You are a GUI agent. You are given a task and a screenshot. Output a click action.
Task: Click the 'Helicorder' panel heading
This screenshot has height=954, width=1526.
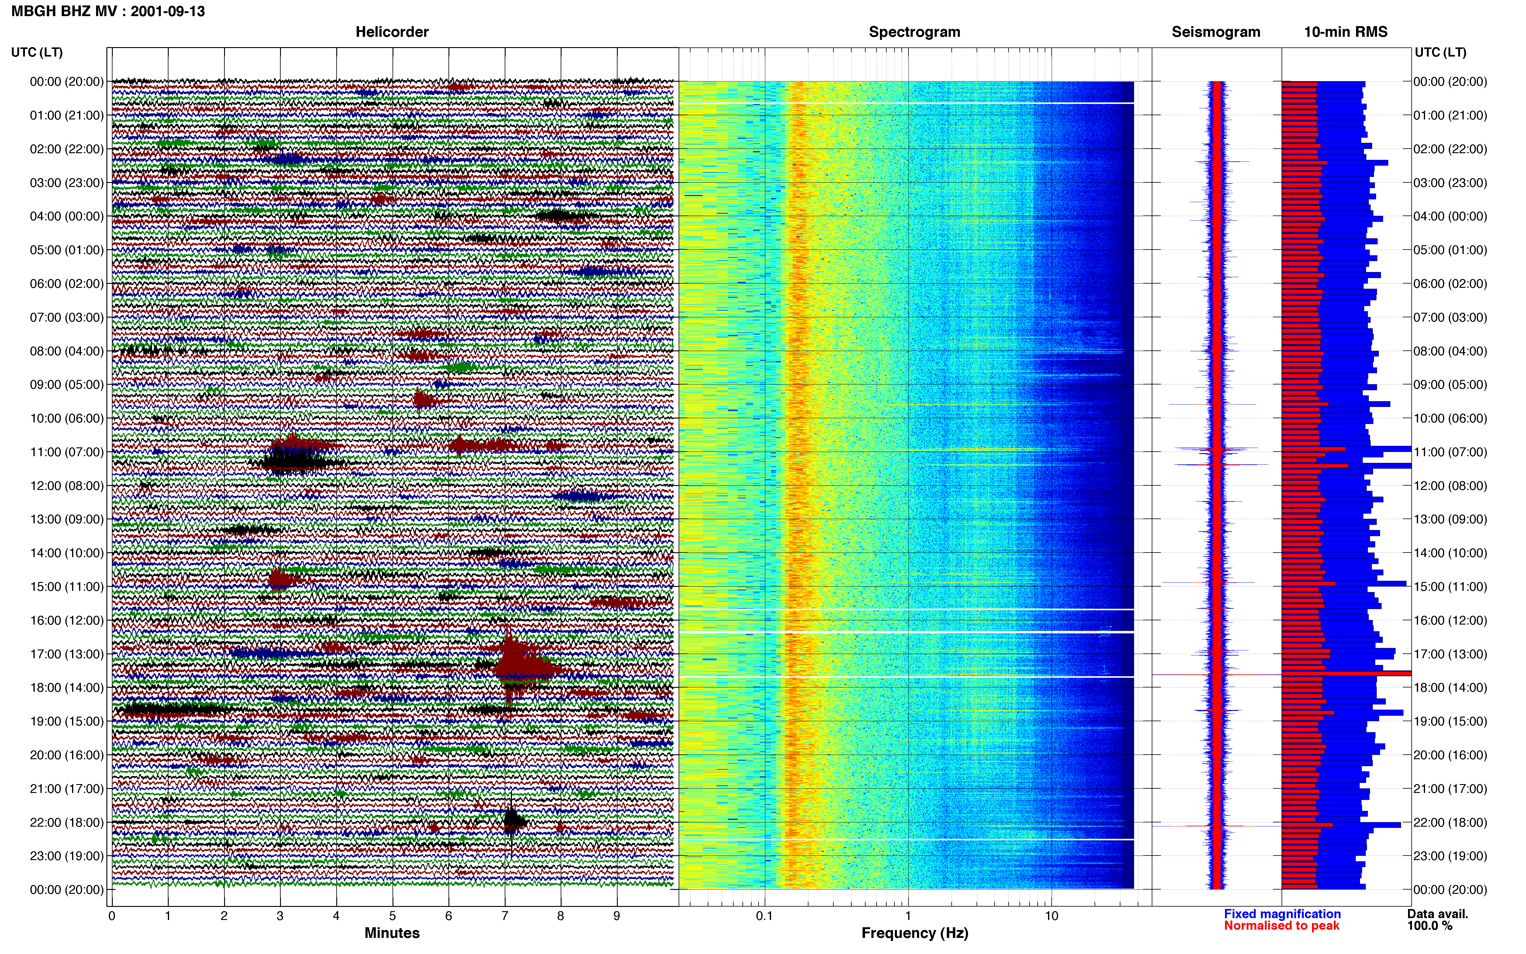(x=392, y=32)
